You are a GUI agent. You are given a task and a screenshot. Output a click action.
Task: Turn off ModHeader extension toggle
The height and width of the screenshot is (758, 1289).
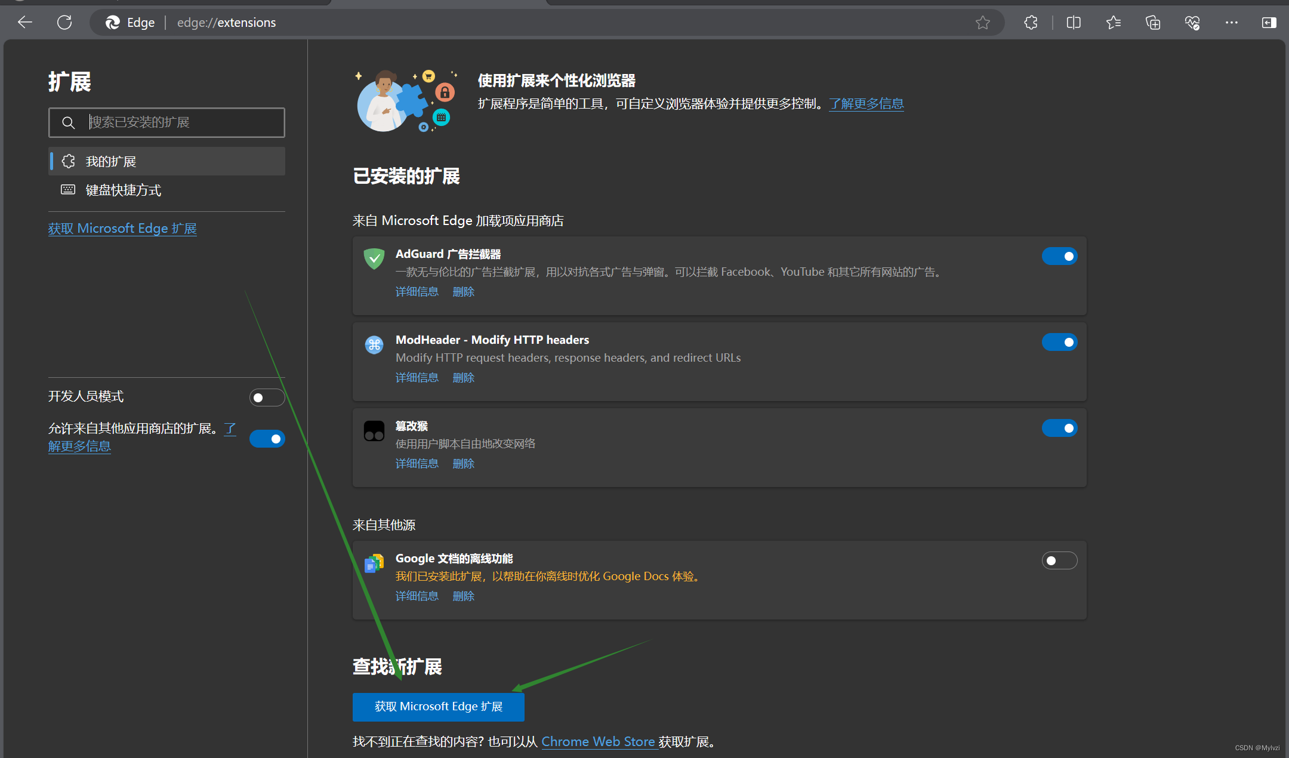pyautogui.click(x=1059, y=342)
